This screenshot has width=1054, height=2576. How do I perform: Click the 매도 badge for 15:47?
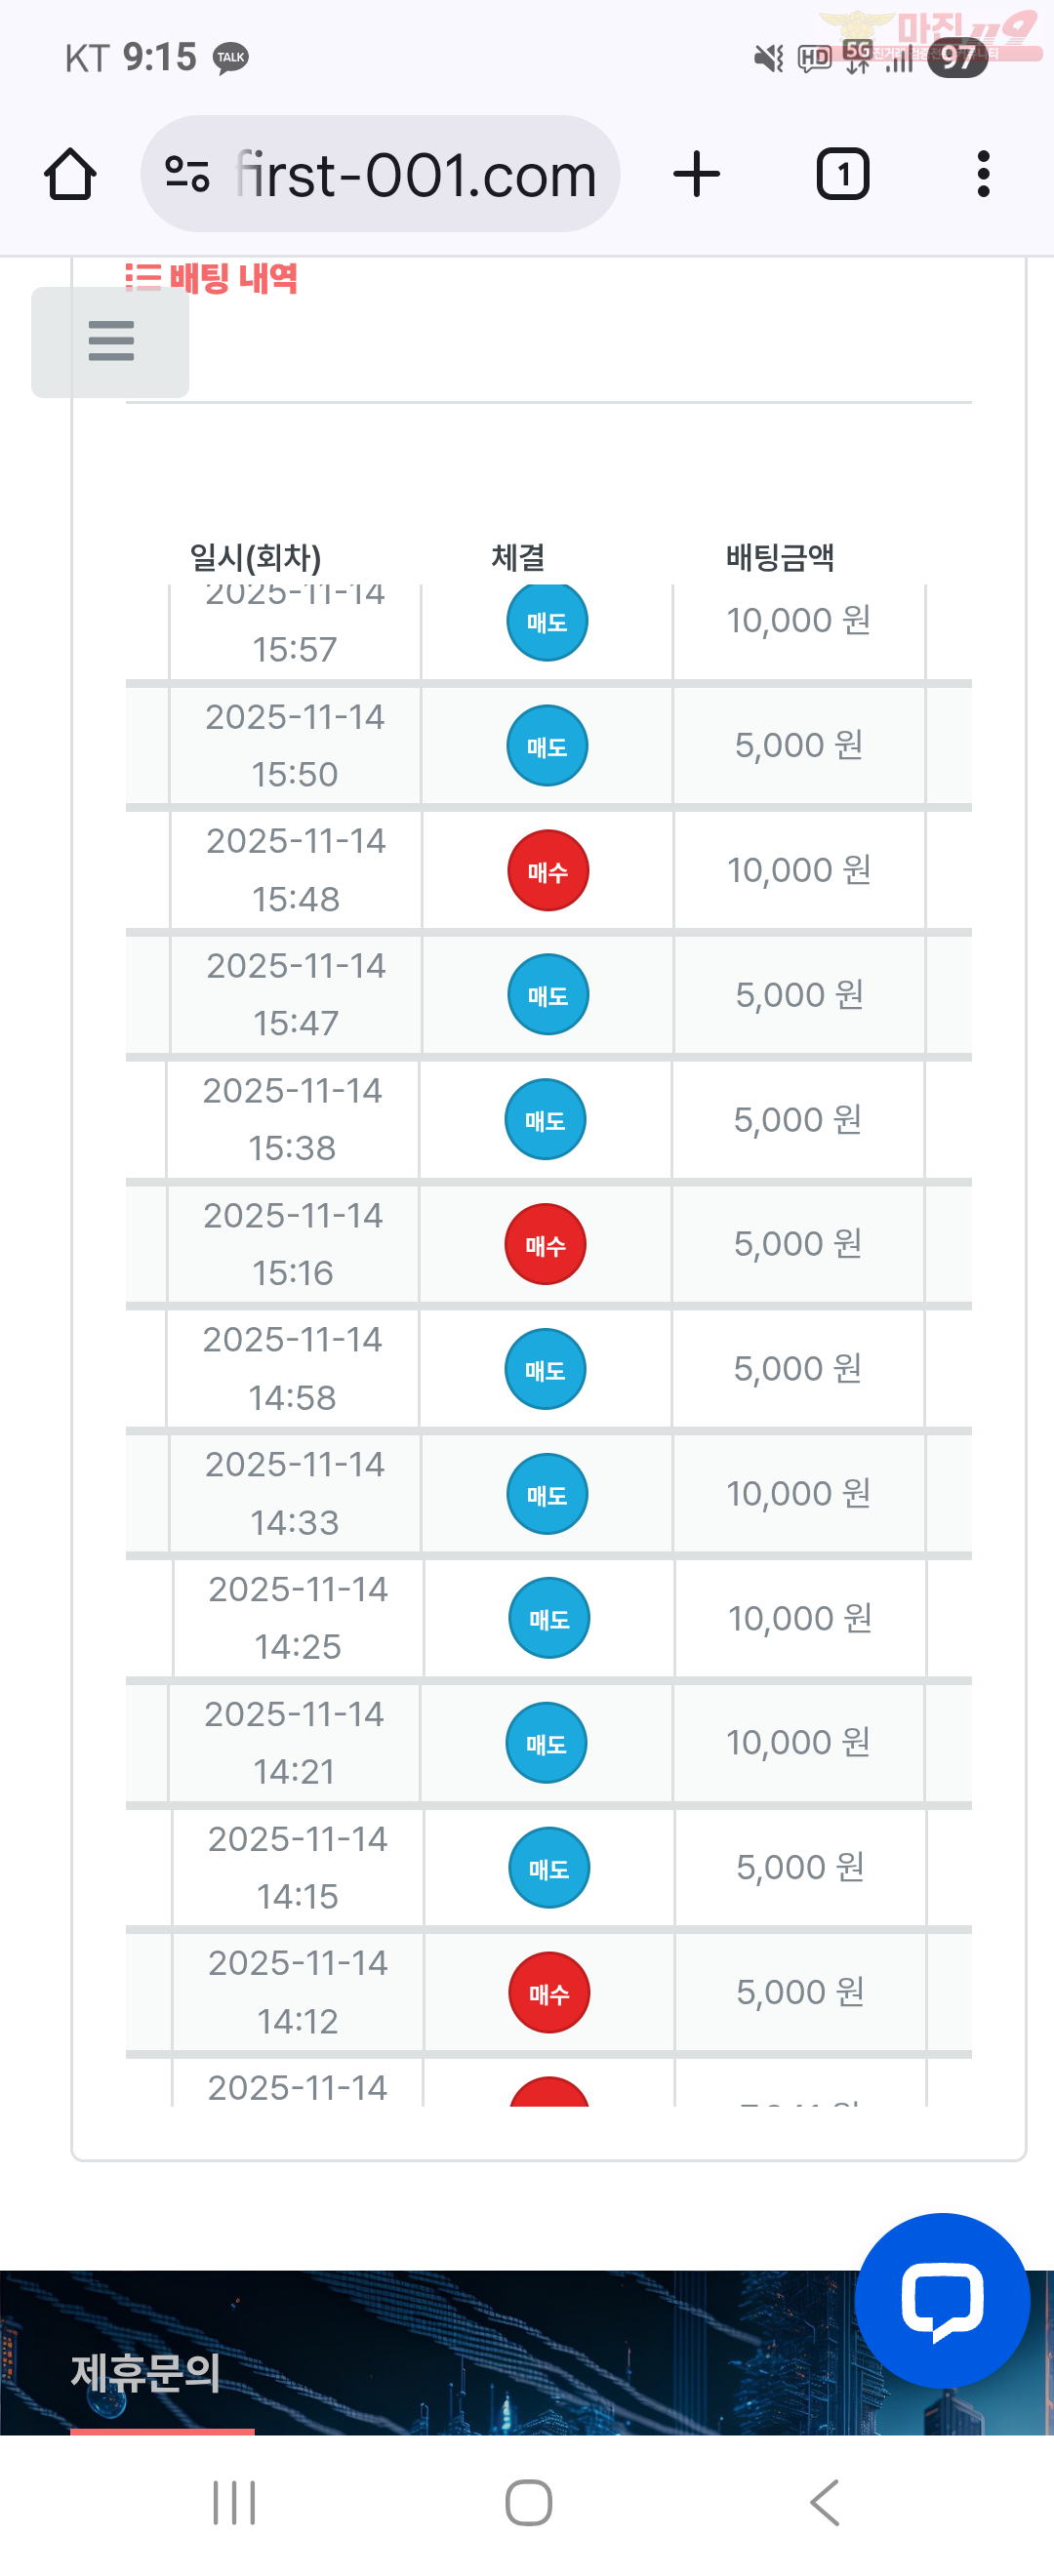(547, 995)
